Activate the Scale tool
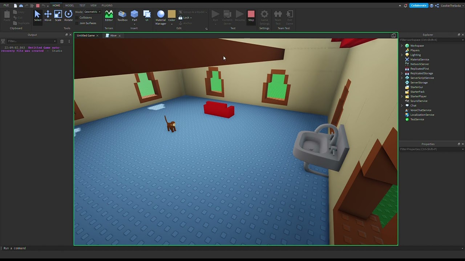 point(58,16)
